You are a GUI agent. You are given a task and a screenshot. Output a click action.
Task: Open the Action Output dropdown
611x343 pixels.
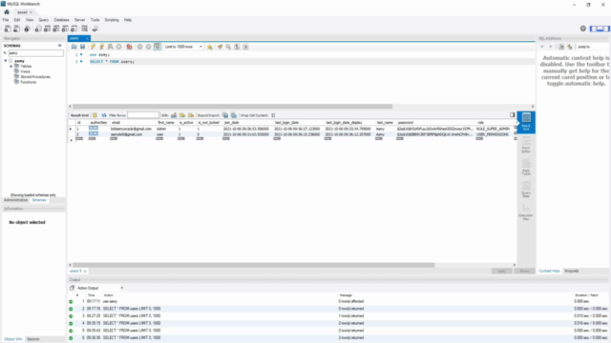pos(99,288)
